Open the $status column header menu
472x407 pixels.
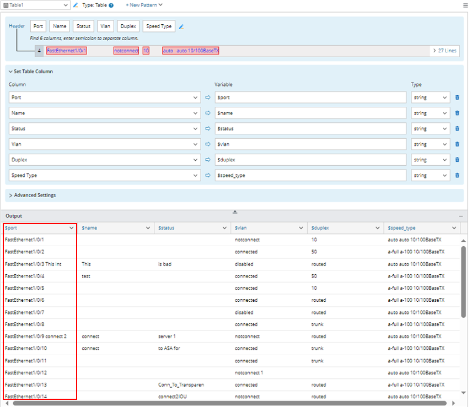point(225,228)
